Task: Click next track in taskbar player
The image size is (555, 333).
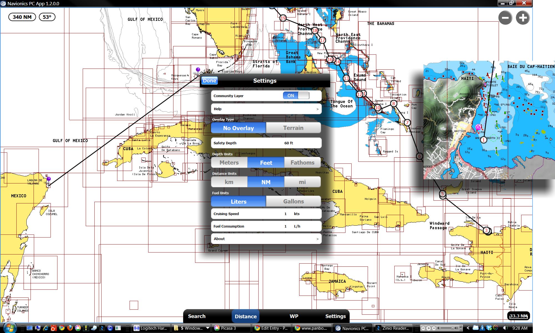Action: click(434, 328)
